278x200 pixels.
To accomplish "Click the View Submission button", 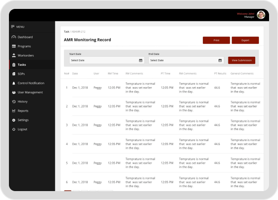I will coord(241,60).
